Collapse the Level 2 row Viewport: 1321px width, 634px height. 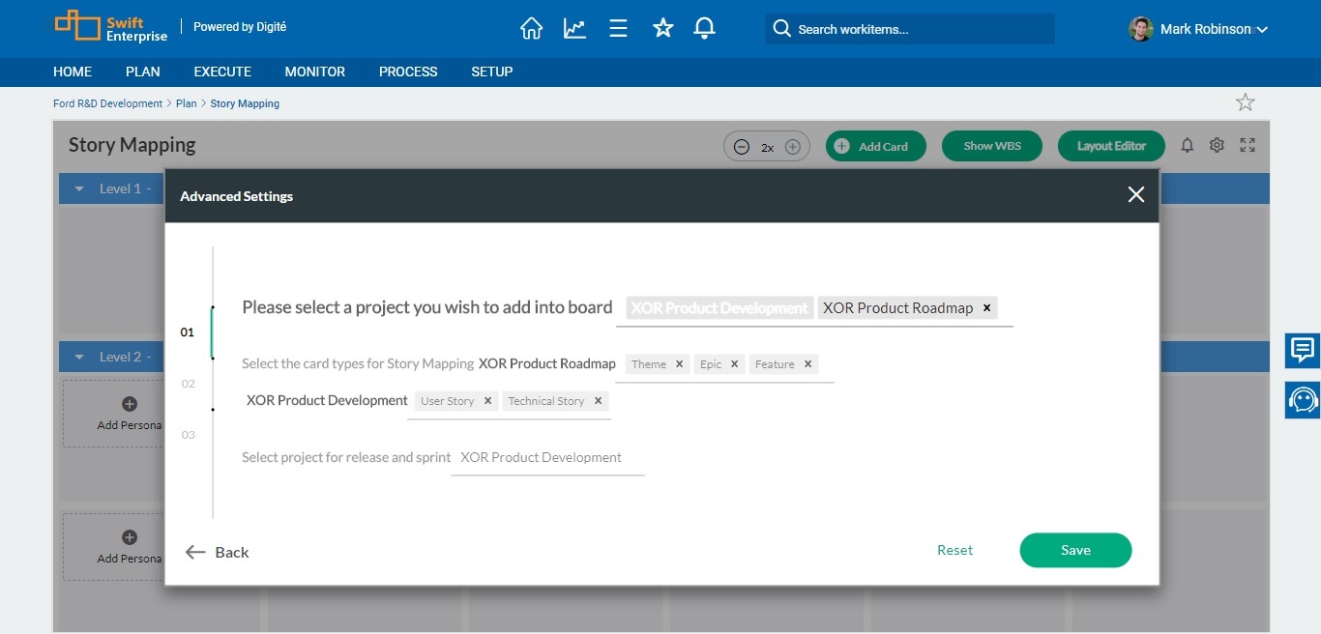click(79, 358)
